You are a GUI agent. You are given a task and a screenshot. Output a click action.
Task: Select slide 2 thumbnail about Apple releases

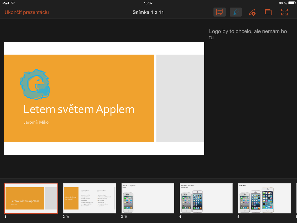pos(90,198)
